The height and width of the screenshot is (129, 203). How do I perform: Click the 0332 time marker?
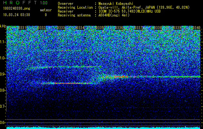(42, 28)
